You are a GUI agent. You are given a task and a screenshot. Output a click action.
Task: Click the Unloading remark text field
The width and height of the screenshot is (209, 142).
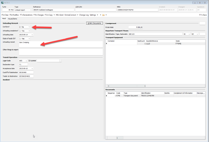tap(60, 44)
